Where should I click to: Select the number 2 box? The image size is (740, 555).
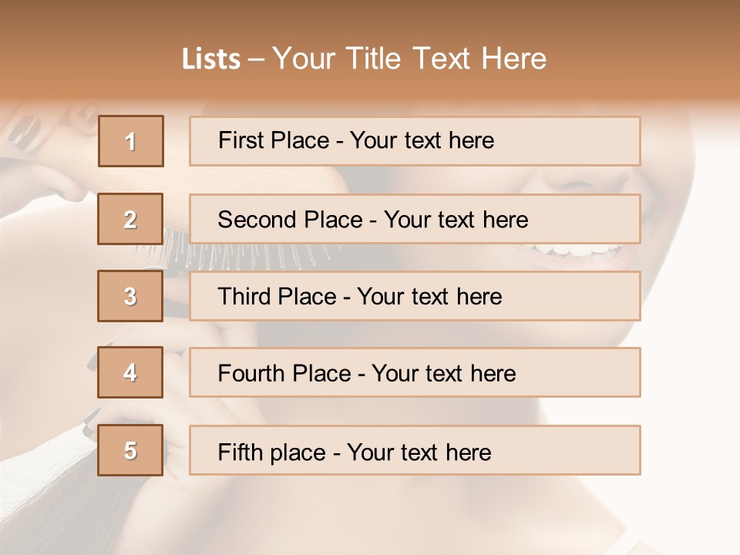[130, 219]
